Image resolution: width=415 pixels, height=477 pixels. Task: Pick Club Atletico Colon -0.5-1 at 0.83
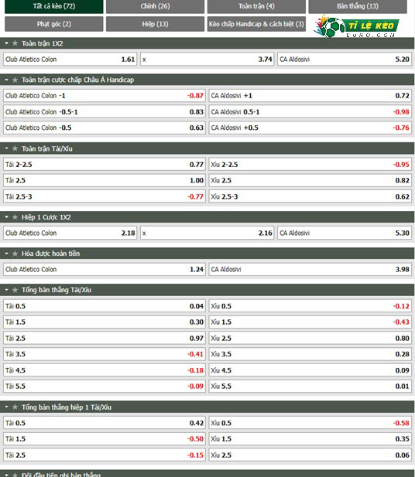[x=105, y=112]
